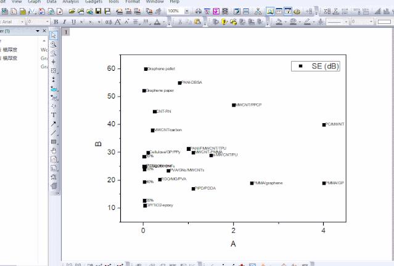Select the Pan hand tool
The width and height of the screenshot is (394, 266).
coord(53,151)
